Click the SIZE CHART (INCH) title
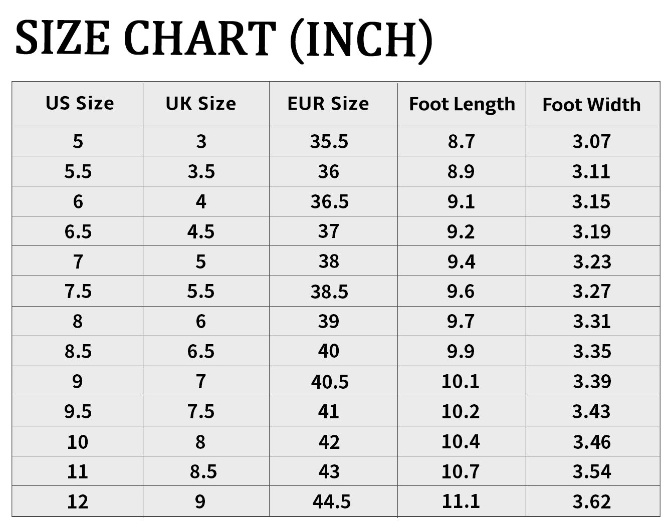670x528 pixels. [224, 38]
